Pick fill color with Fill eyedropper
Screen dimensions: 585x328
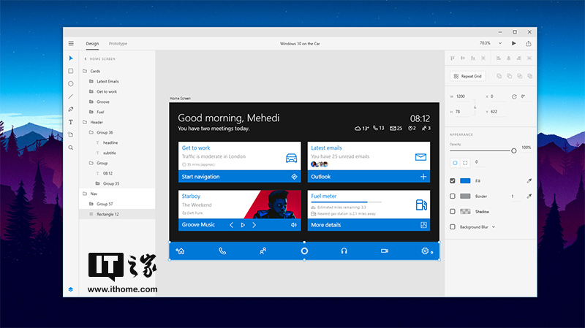pyautogui.click(x=529, y=180)
